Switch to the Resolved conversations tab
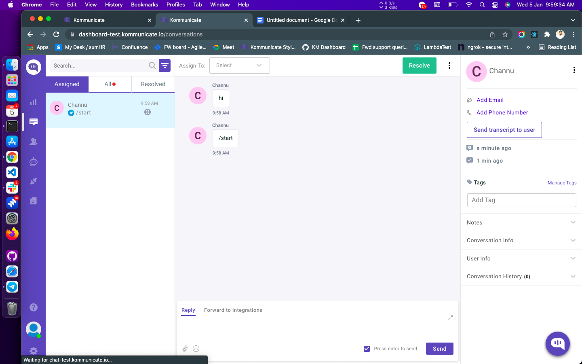The height and width of the screenshot is (364, 582). coord(153,84)
